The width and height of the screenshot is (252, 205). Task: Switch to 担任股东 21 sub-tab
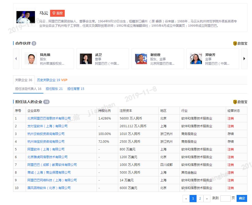(x=54, y=89)
